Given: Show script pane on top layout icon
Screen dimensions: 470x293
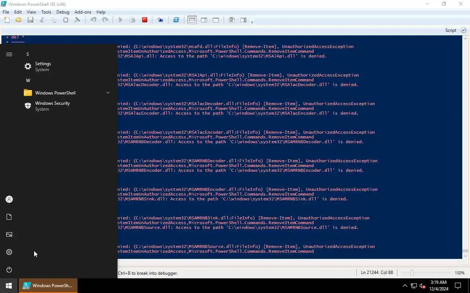Looking at the screenshot, I should 192,20.
